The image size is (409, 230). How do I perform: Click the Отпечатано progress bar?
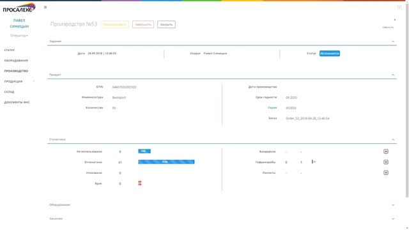coord(166,162)
